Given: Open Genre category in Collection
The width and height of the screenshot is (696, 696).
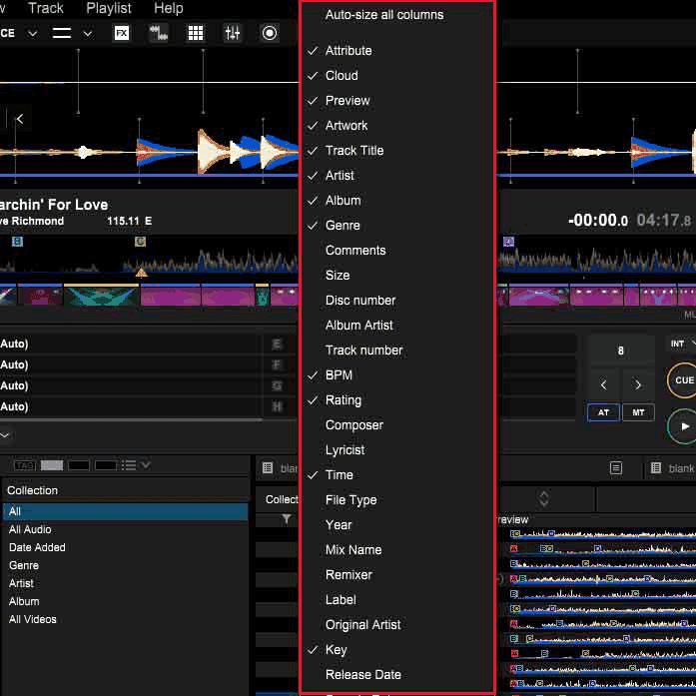Looking at the screenshot, I should [125, 565].
